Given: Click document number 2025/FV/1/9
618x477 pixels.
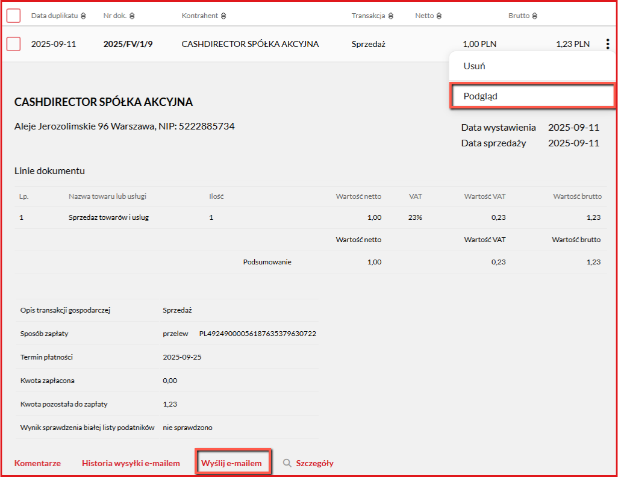Looking at the screenshot, I should coord(128,44).
